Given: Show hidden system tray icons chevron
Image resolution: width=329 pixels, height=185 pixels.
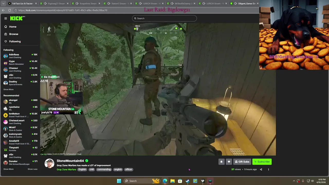Looking at the screenshot, I should [x=294, y=181].
